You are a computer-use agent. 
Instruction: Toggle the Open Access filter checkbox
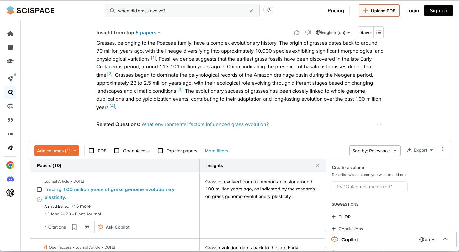[x=117, y=151]
